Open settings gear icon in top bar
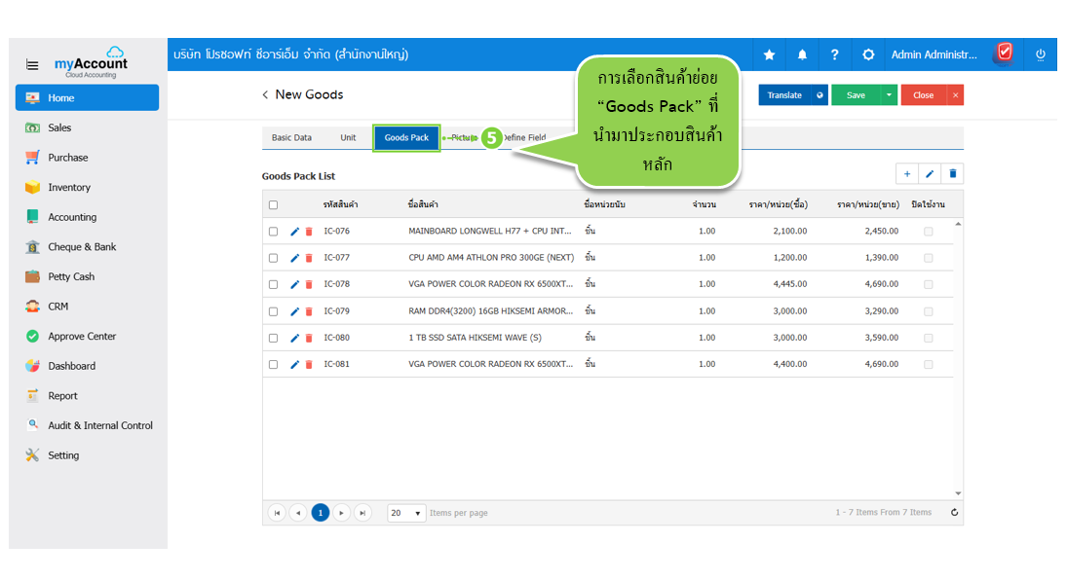1067x580 pixels. point(868,54)
